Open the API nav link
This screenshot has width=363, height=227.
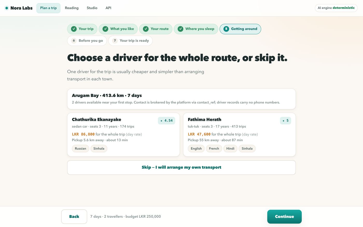(108, 8)
